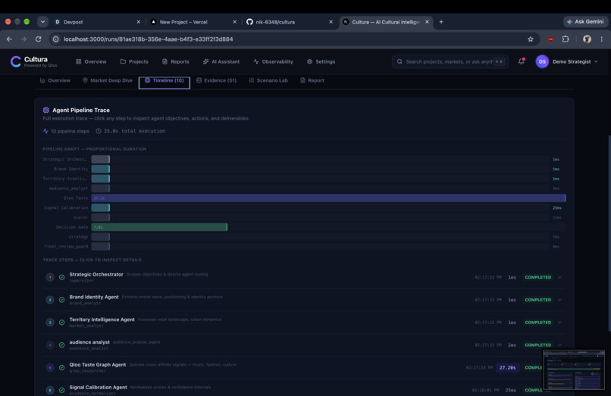Click step number 1 badge
The width and height of the screenshot is (611, 396).
click(50, 277)
